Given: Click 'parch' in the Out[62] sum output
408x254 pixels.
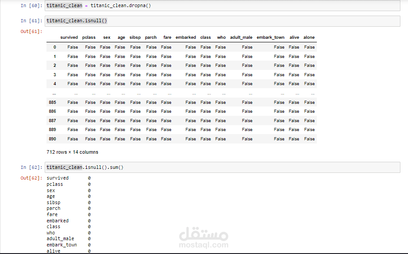Looking at the screenshot, I should click(53, 209).
